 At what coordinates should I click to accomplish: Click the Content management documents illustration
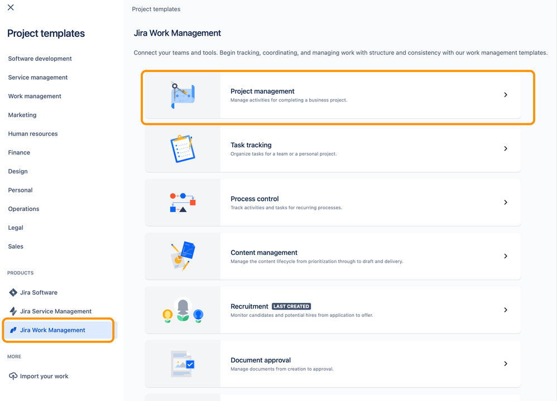(183, 256)
